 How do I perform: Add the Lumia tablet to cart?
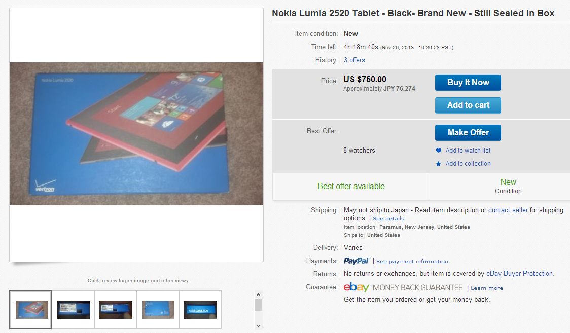coord(468,105)
